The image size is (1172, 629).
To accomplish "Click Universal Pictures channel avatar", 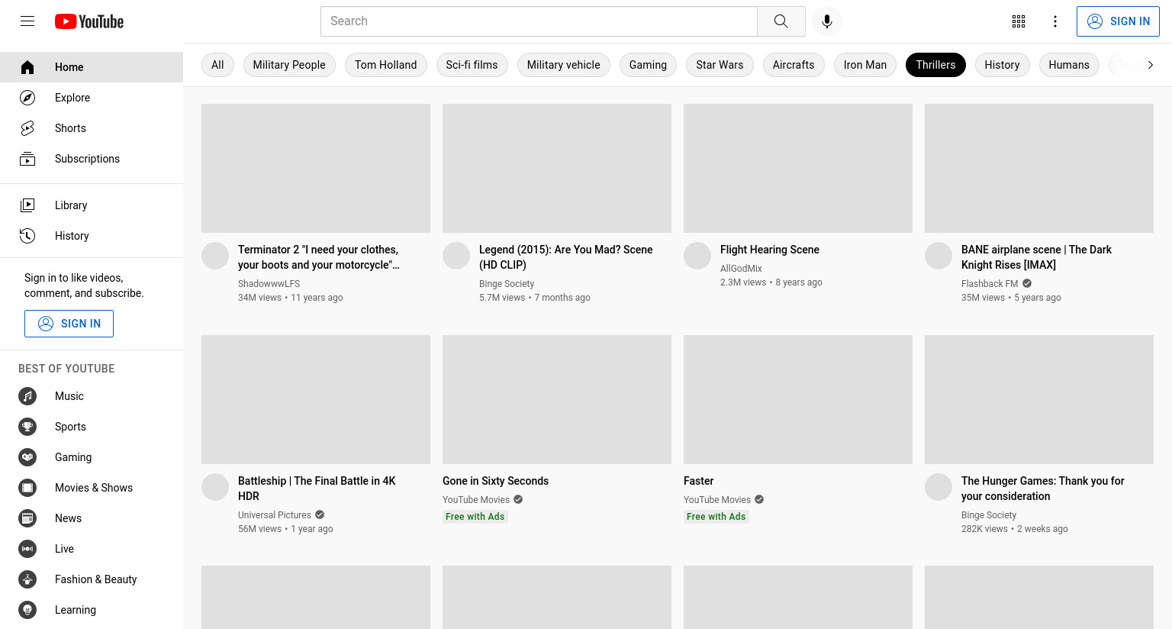I will coord(215,487).
